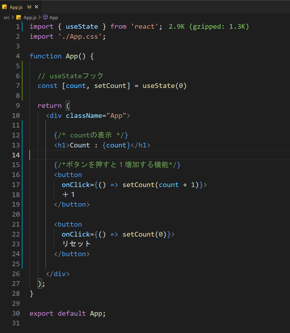Click 'export default App;' line
Viewport: 290px width, 333px height.
[68, 313]
